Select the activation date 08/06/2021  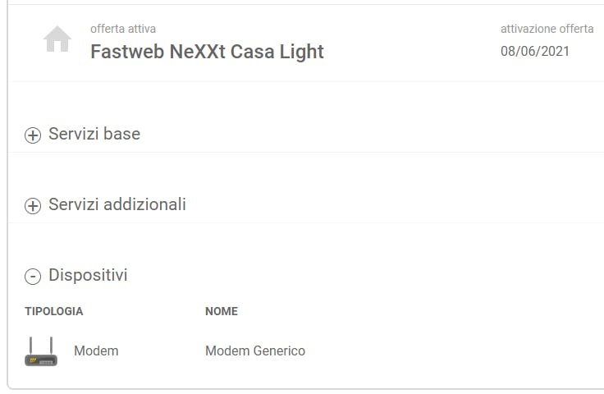(x=535, y=51)
